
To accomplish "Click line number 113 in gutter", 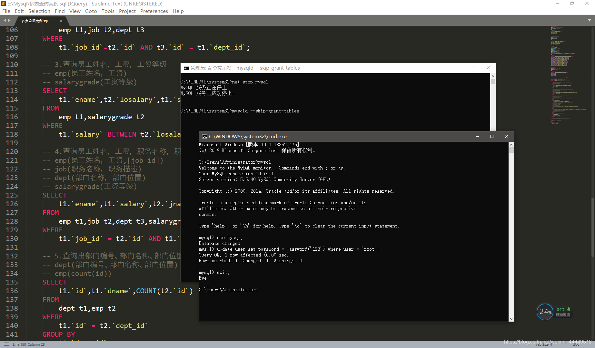I will tap(12, 91).
